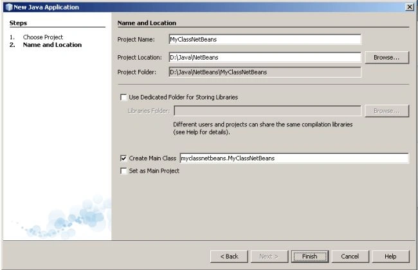Viewport: 418px width, 270px height.
Task: Click the Name and Location panel heading
Action: [x=147, y=23]
